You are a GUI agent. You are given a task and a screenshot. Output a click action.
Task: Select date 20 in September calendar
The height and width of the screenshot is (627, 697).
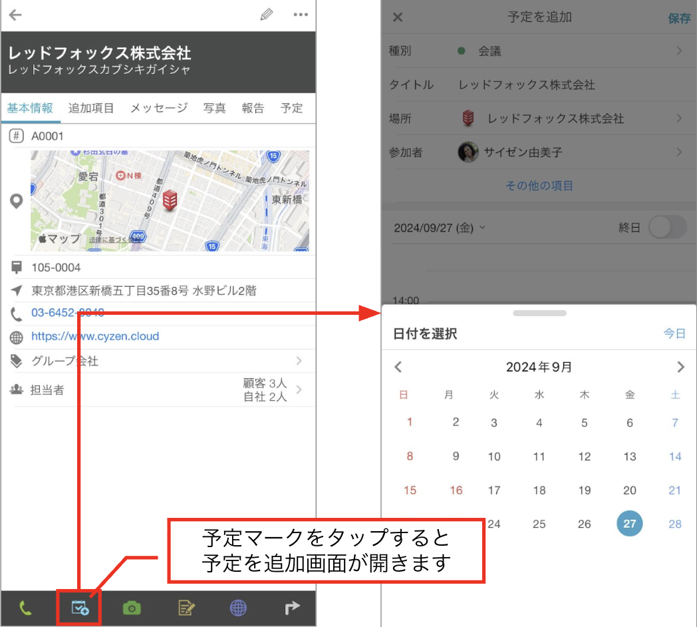click(x=629, y=491)
